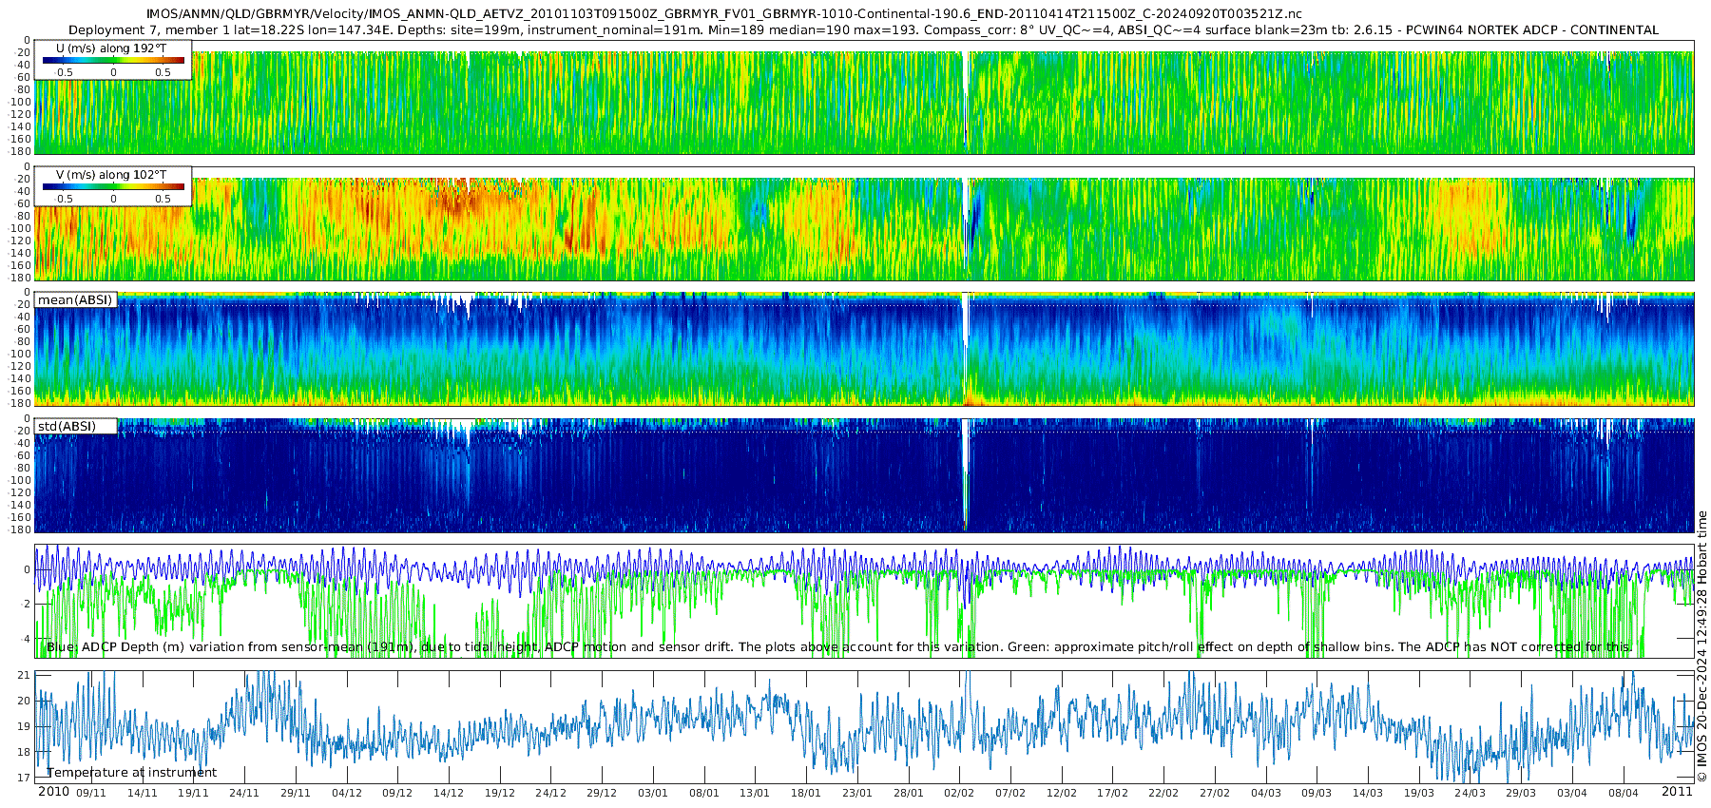Click the '2010' year label on time axis
The image size is (1711, 808).
[x=53, y=792]
